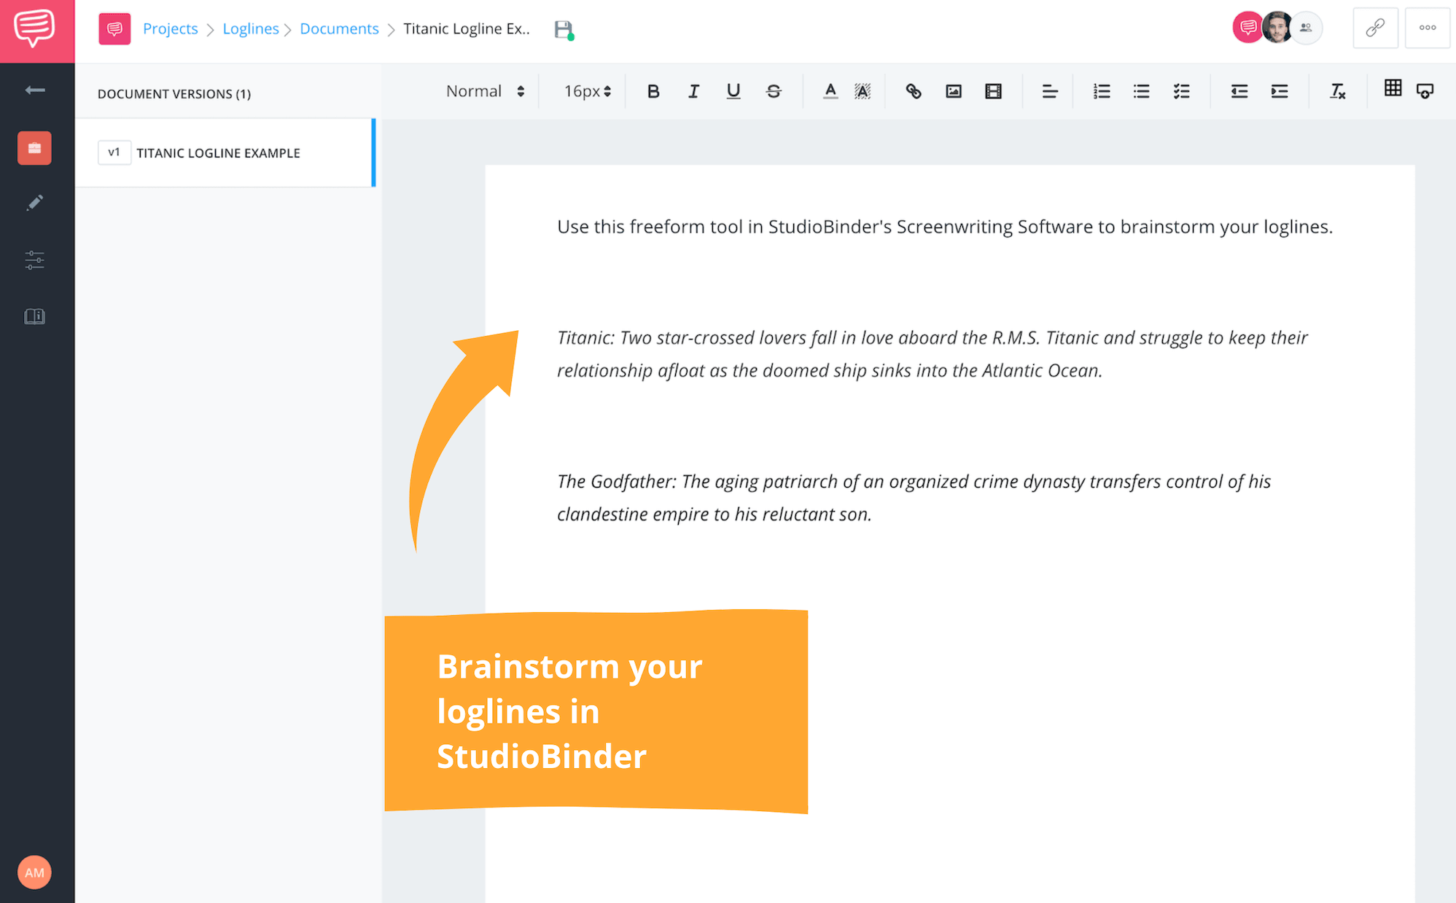Open the text alignment dropdown
Viewport: 1456px width, 903px height.
(1049, 91)
